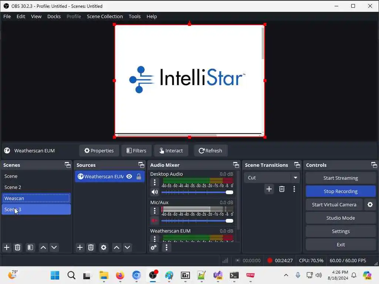Open Audio Mixer bottom three-dot menu
The height and width of the screenshot is (284, 379).
pos(166,247)
